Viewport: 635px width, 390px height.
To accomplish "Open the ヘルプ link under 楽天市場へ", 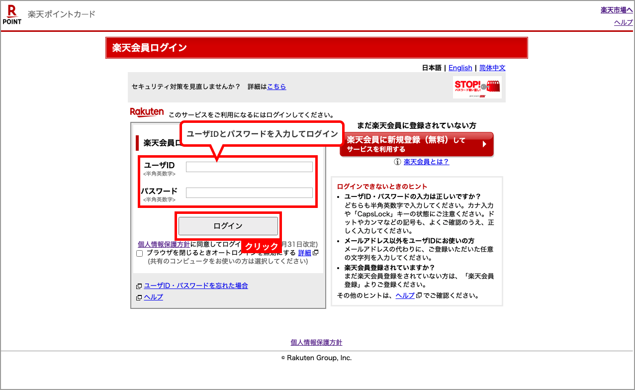I will [x=624, y=22].
